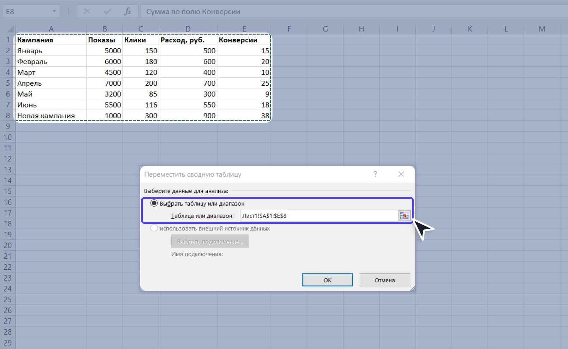The height and width of the screenshot is (349, 568).
Task: Click the cell with value 3200
Action: (105, 94)
